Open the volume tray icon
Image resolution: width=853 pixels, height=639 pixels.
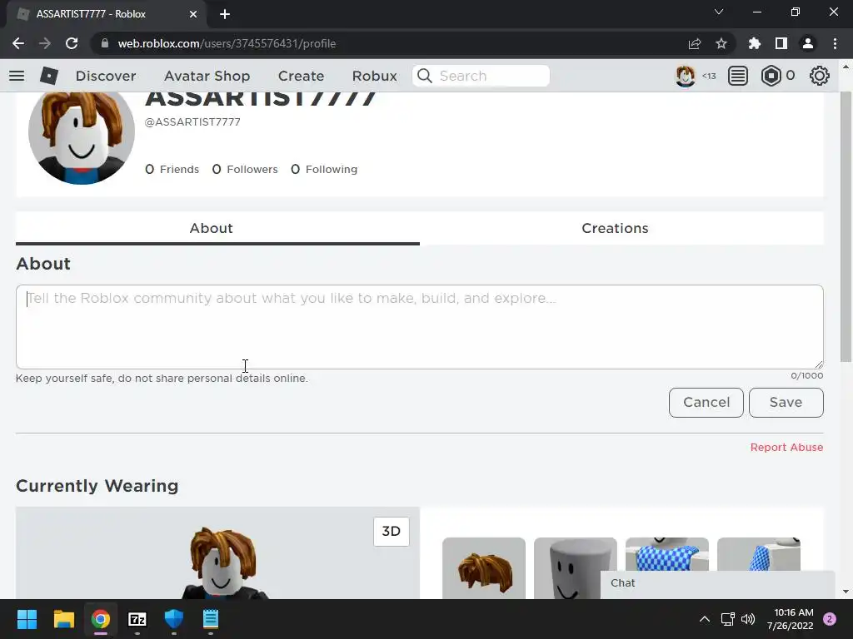(x=748, y=619)
